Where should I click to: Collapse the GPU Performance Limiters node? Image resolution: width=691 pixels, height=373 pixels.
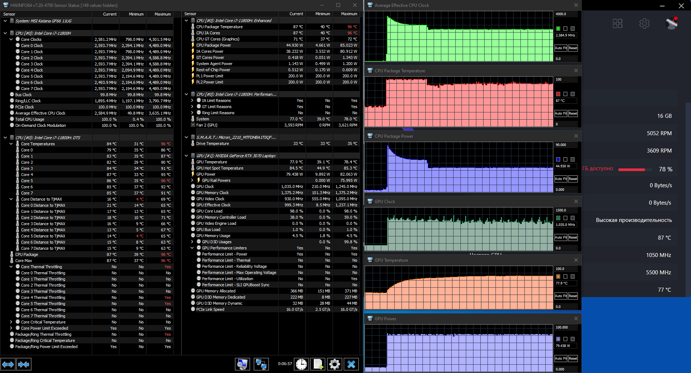192,248
